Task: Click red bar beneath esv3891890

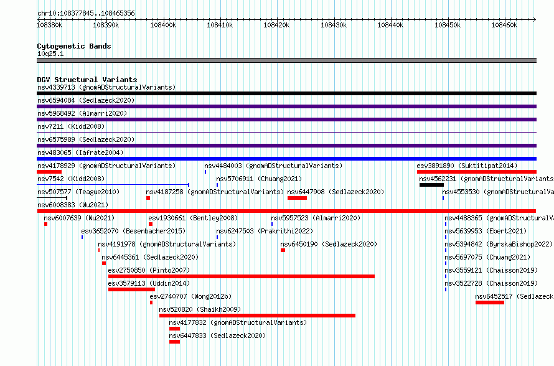Action: point(477,172)
